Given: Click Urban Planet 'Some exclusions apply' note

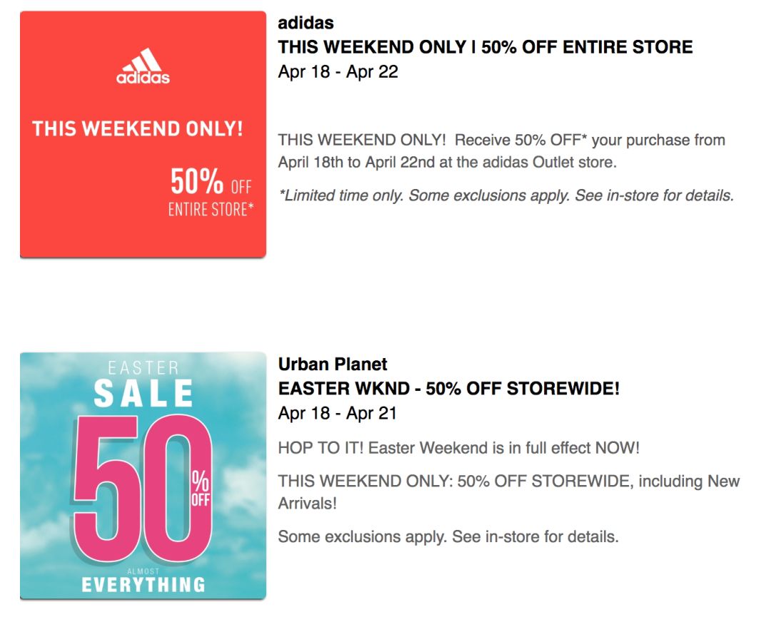Looking at the screenshot, I should point(448,536).
